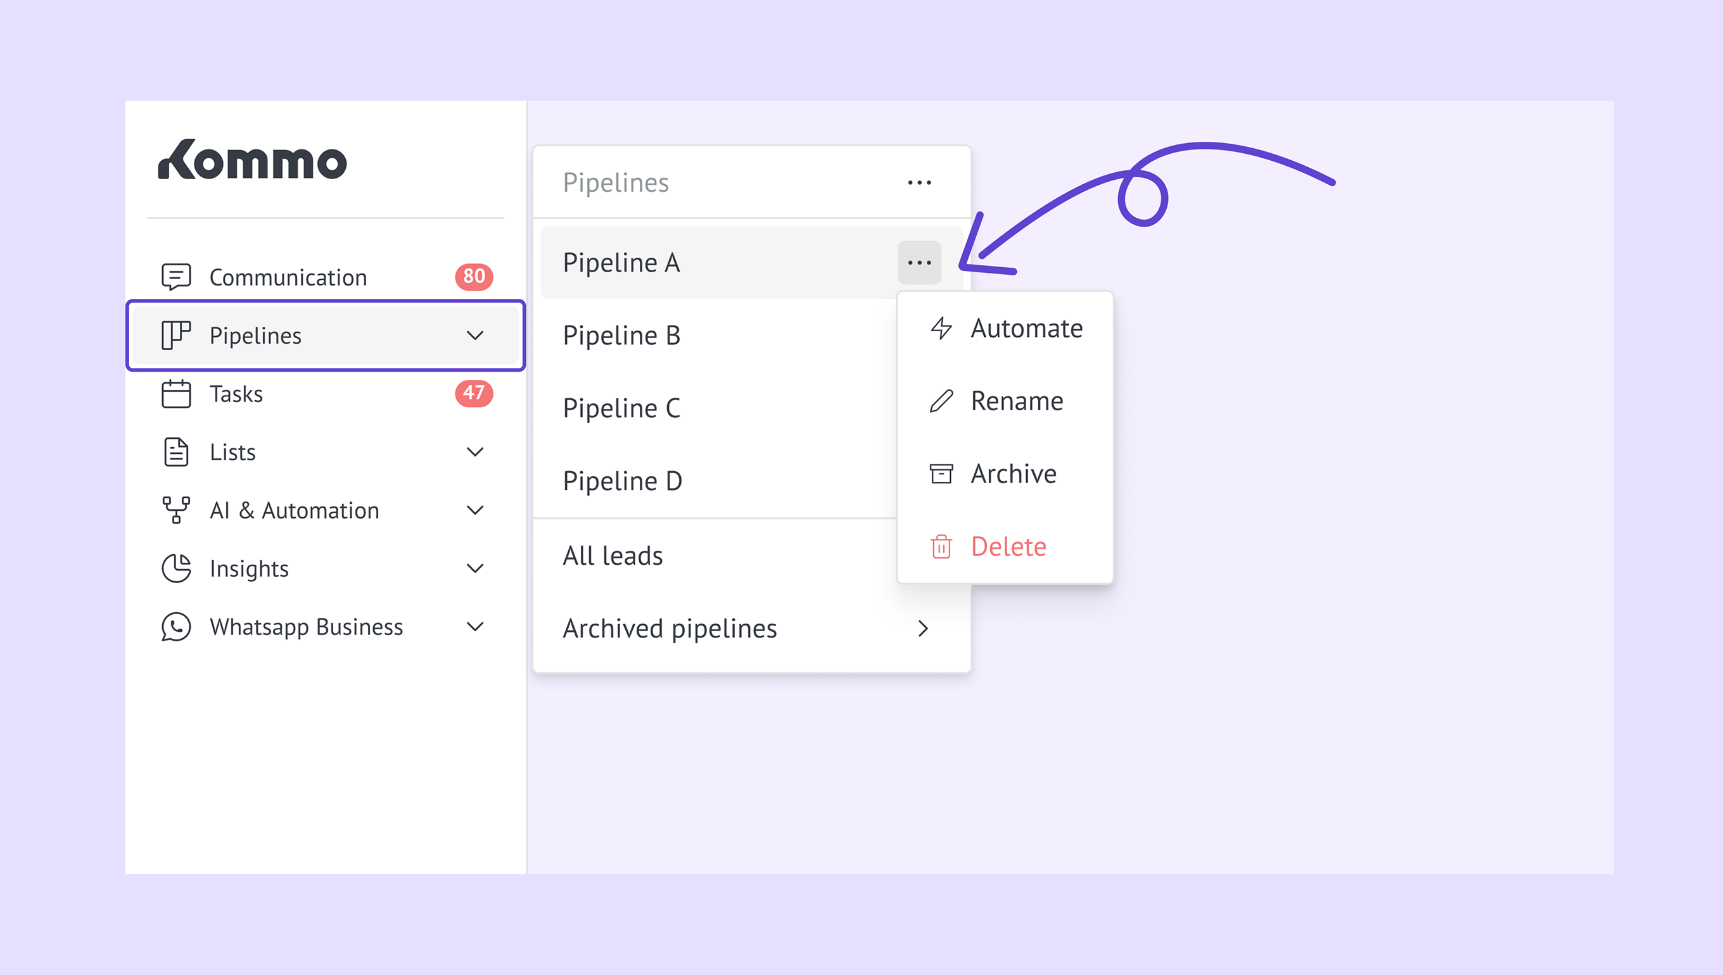
Task: Click the AI & Automation flow icon
Action: pos(176,510)
